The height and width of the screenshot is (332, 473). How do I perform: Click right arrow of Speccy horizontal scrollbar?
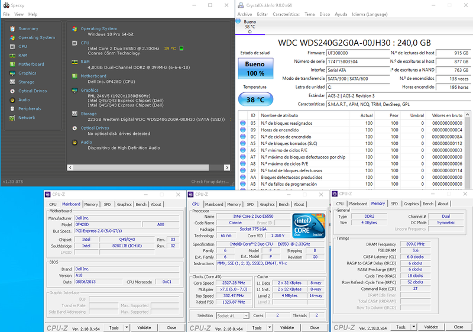coord(227,167)
